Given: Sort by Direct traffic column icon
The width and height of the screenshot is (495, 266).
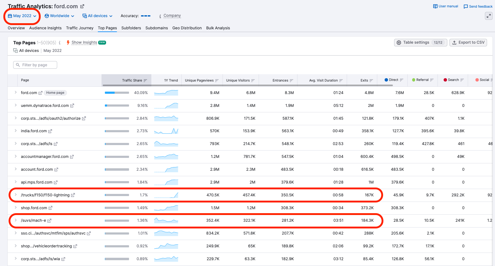Looking at the screenshot, I should (x=401, y=80).
